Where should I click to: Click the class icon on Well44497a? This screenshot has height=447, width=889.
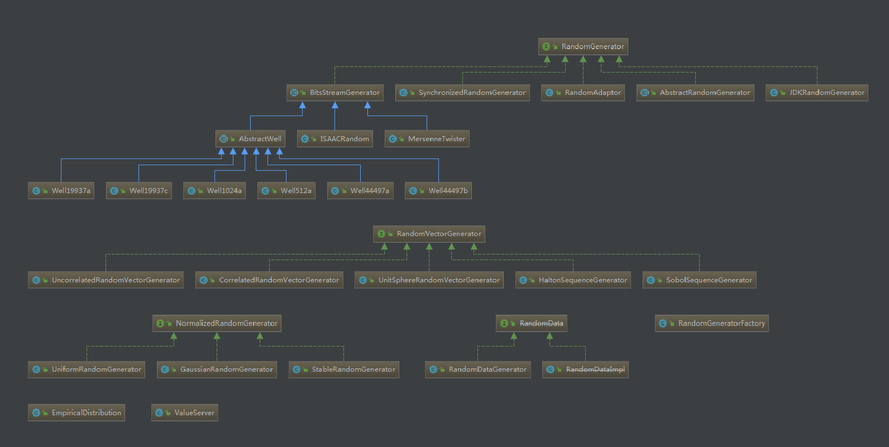pos(335,191)
